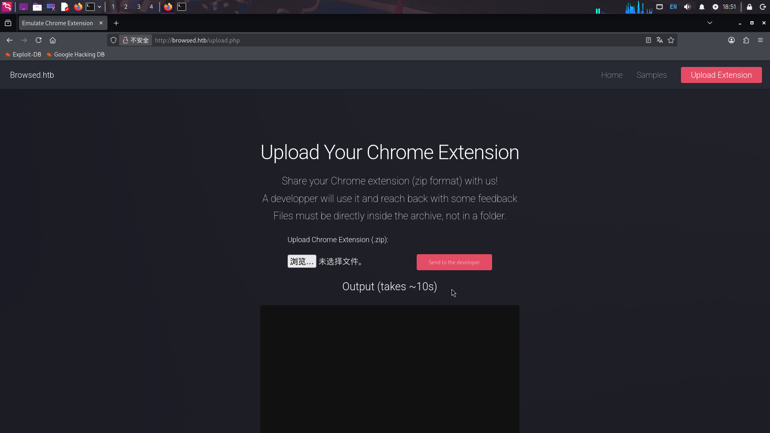Viewport: 770px width, 433px height.
Task: Click the tracking protection shield icon
Action: coord(113,40)
